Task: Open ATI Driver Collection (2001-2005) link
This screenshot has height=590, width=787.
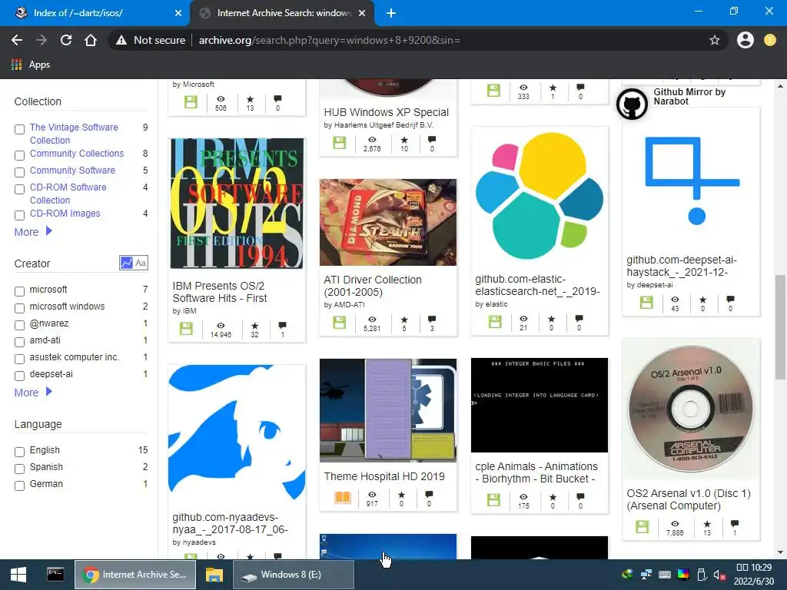Action: [373, 286]
